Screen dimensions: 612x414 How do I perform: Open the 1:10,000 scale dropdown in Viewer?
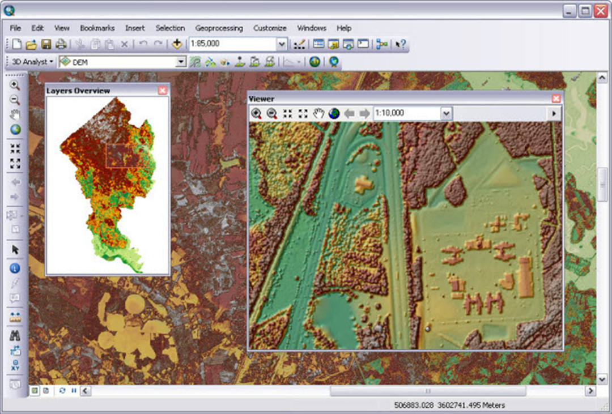(448, 113)
